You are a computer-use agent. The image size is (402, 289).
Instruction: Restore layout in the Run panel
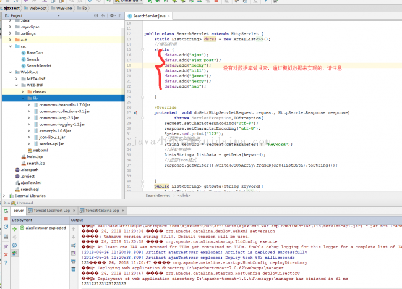click(6, 237)
